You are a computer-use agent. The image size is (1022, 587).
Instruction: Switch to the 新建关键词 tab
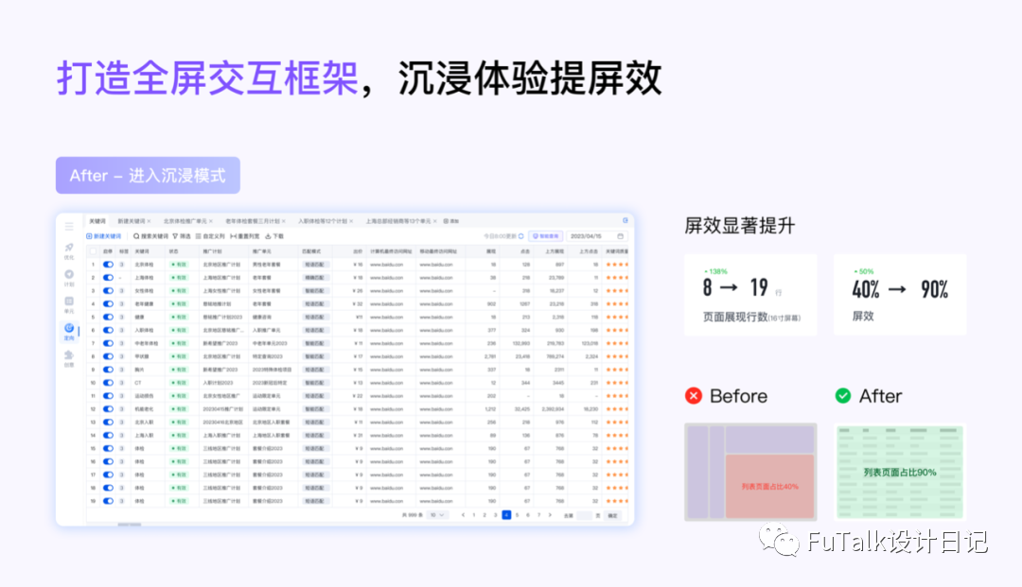132,221
